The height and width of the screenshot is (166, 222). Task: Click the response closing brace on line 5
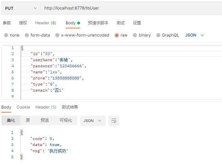[21, 157]
